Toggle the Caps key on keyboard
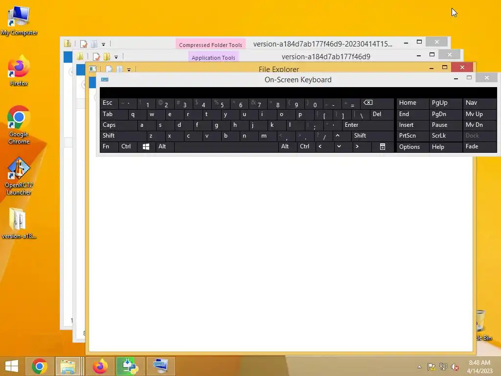 (x=118, y=125)
